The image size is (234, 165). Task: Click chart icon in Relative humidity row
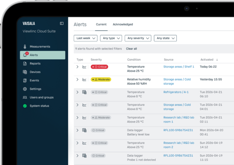(84, 80)
